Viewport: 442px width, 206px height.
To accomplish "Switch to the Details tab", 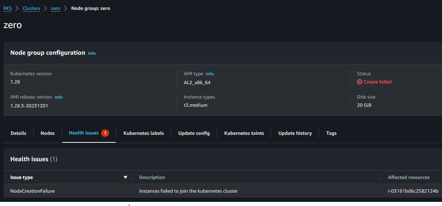I will click(x=18, y=133).
